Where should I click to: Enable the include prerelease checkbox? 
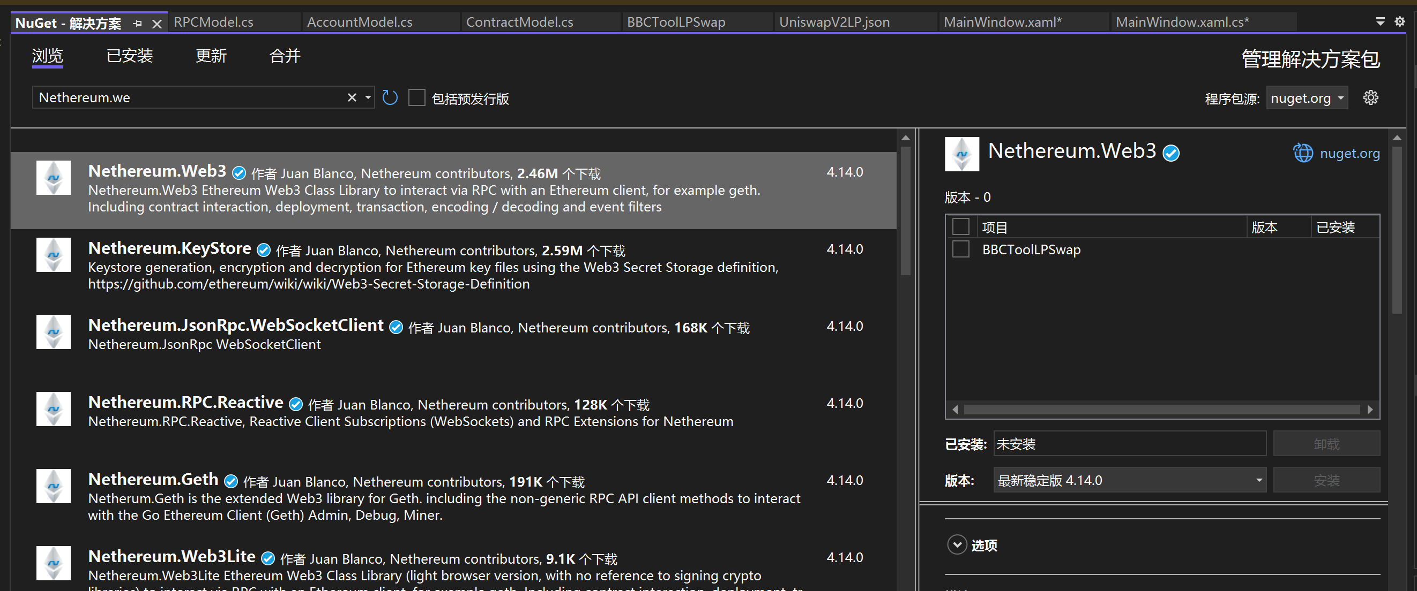pyautogui.click(x=417, y=98)
